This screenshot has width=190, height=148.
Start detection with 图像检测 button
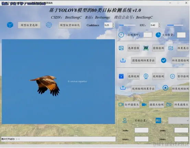tap(158, 48)
